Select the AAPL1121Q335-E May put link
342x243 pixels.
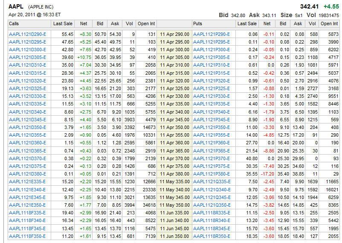pos(212,182)
